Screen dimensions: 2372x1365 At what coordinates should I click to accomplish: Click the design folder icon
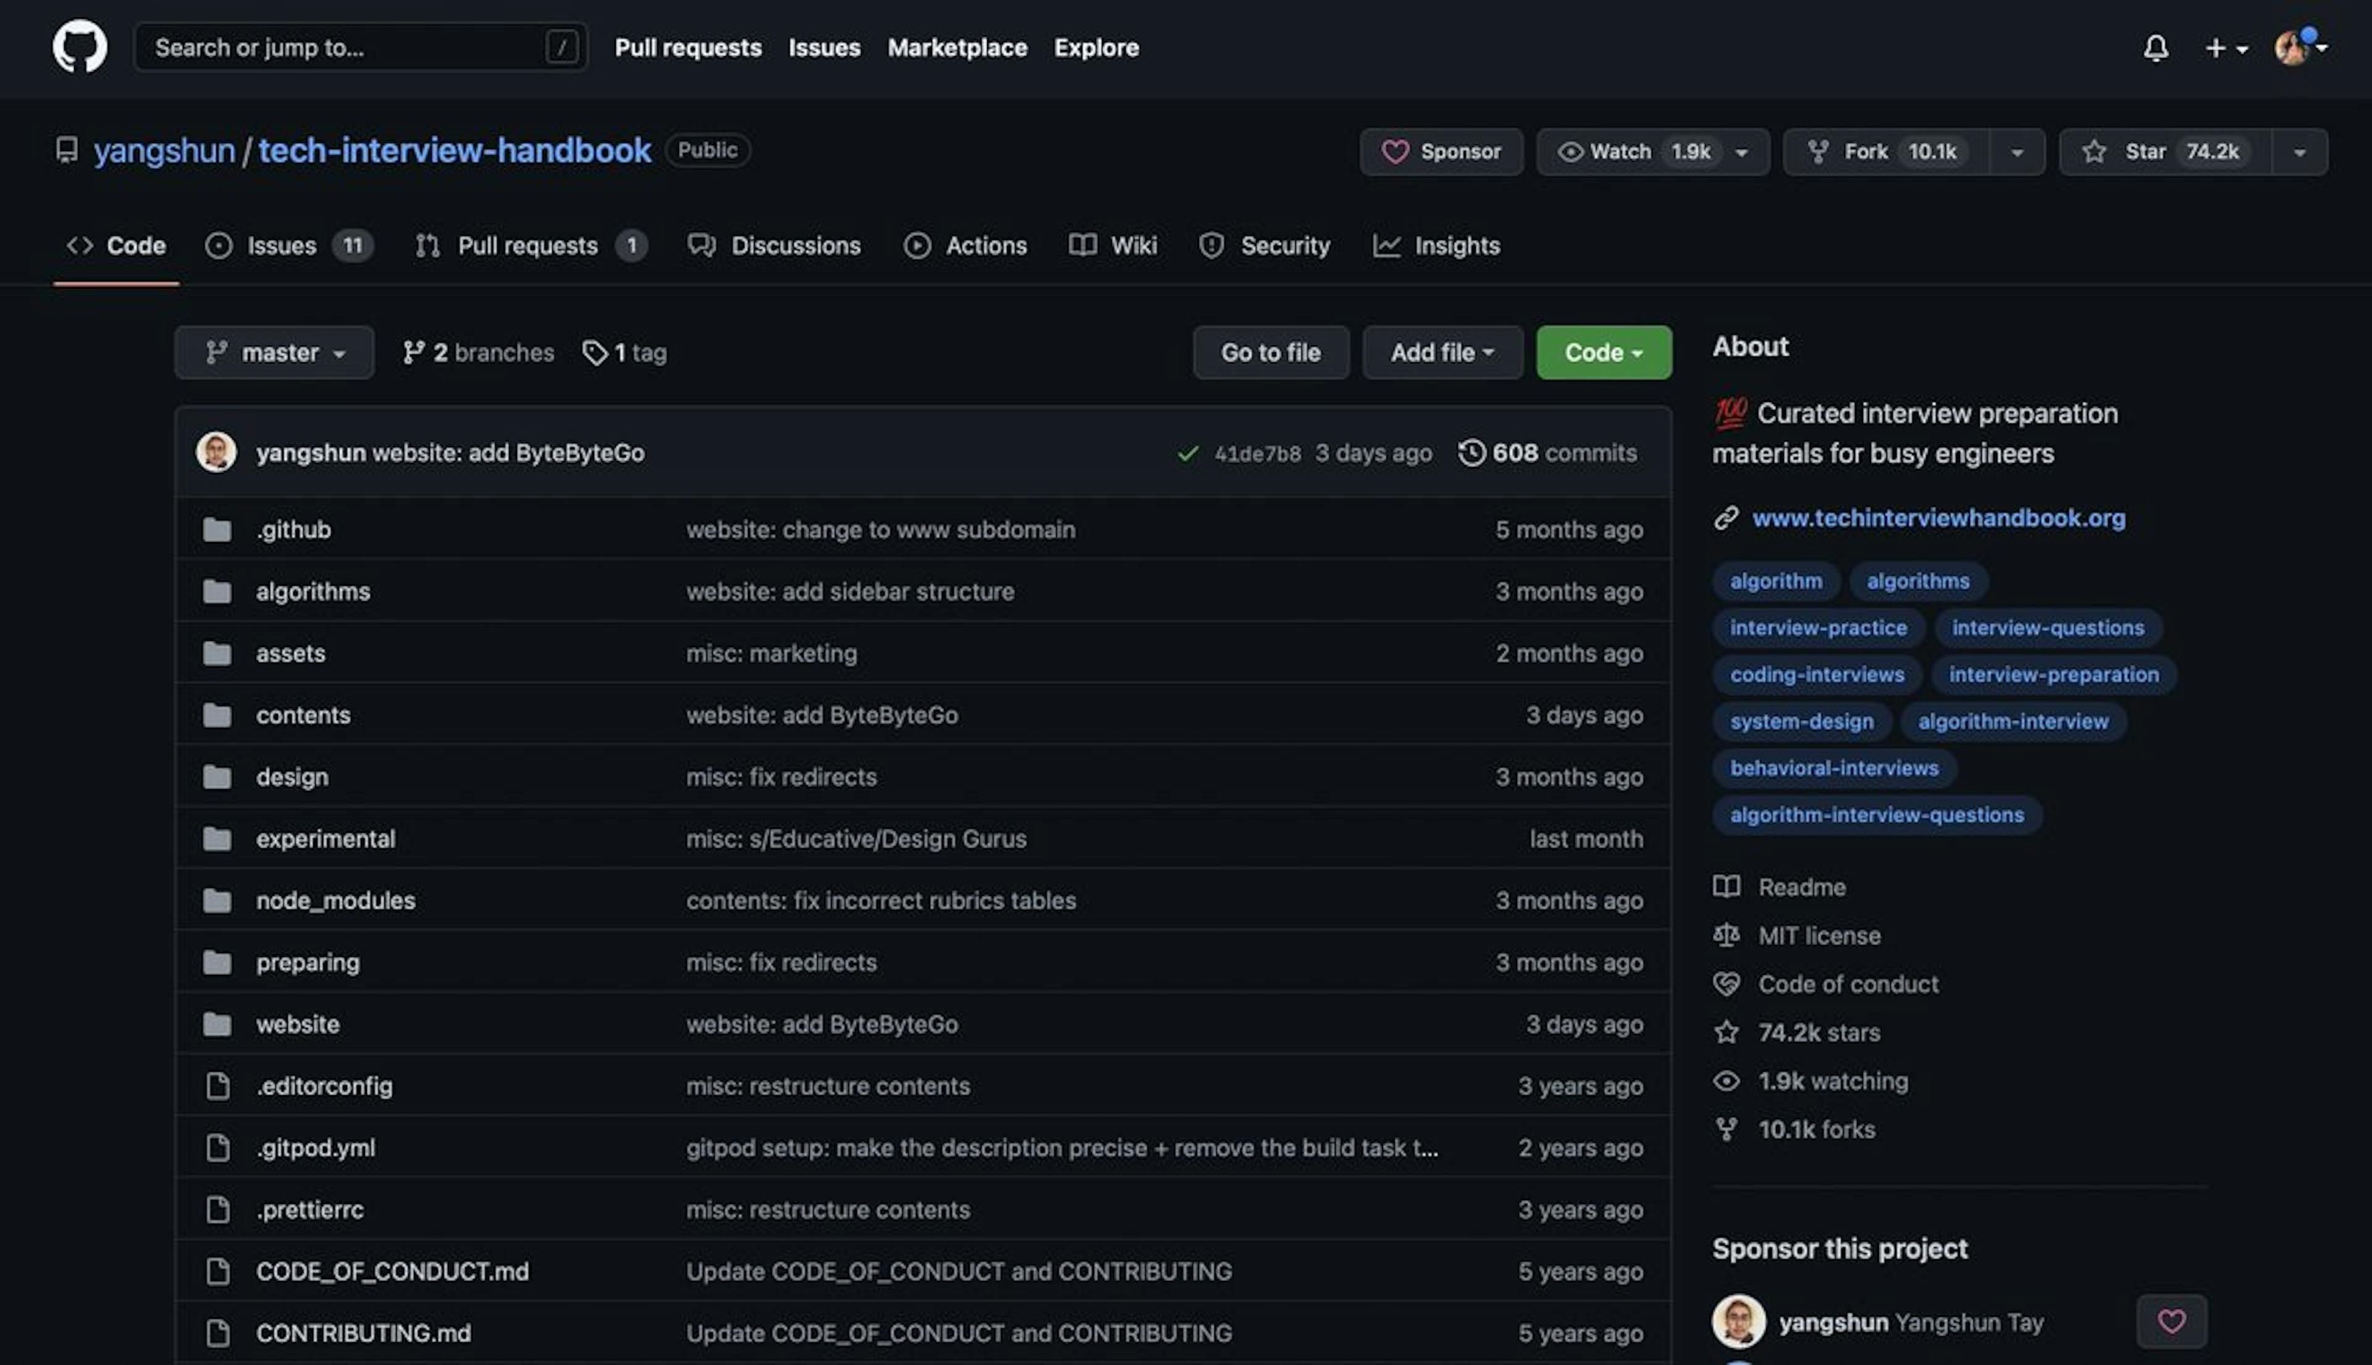pos(217,777)
